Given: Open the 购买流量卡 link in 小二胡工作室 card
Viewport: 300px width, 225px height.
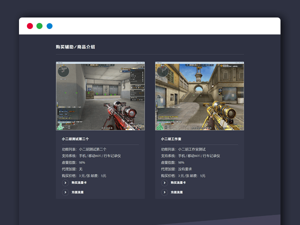Looking at the screenshot, I should pos(177,183).
